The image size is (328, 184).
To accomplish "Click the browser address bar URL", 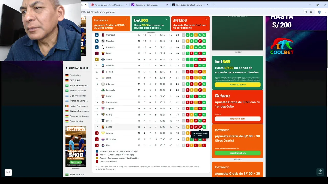I will pyautogui.click(x=98, y=12).
